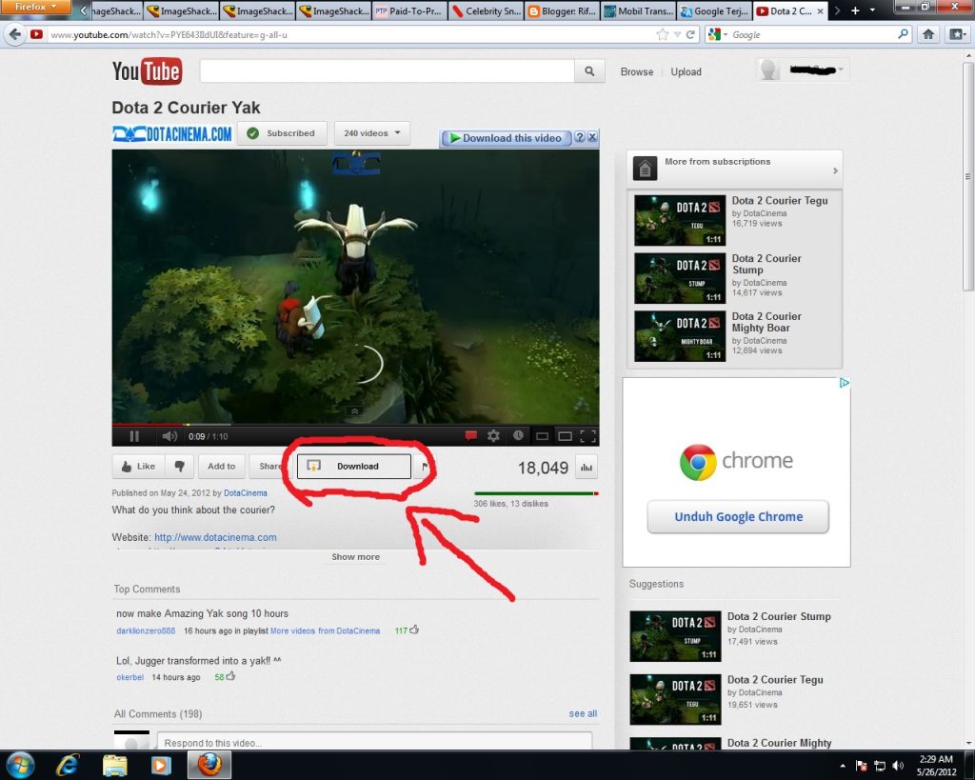Click the Respond to this video field

point(374,742)
